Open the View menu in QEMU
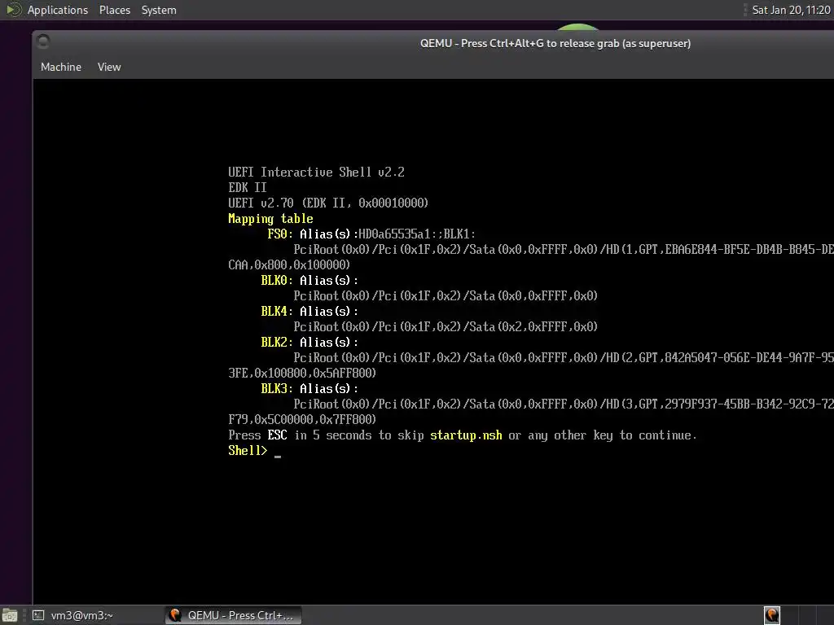834x625 pixels. point(109,67)
